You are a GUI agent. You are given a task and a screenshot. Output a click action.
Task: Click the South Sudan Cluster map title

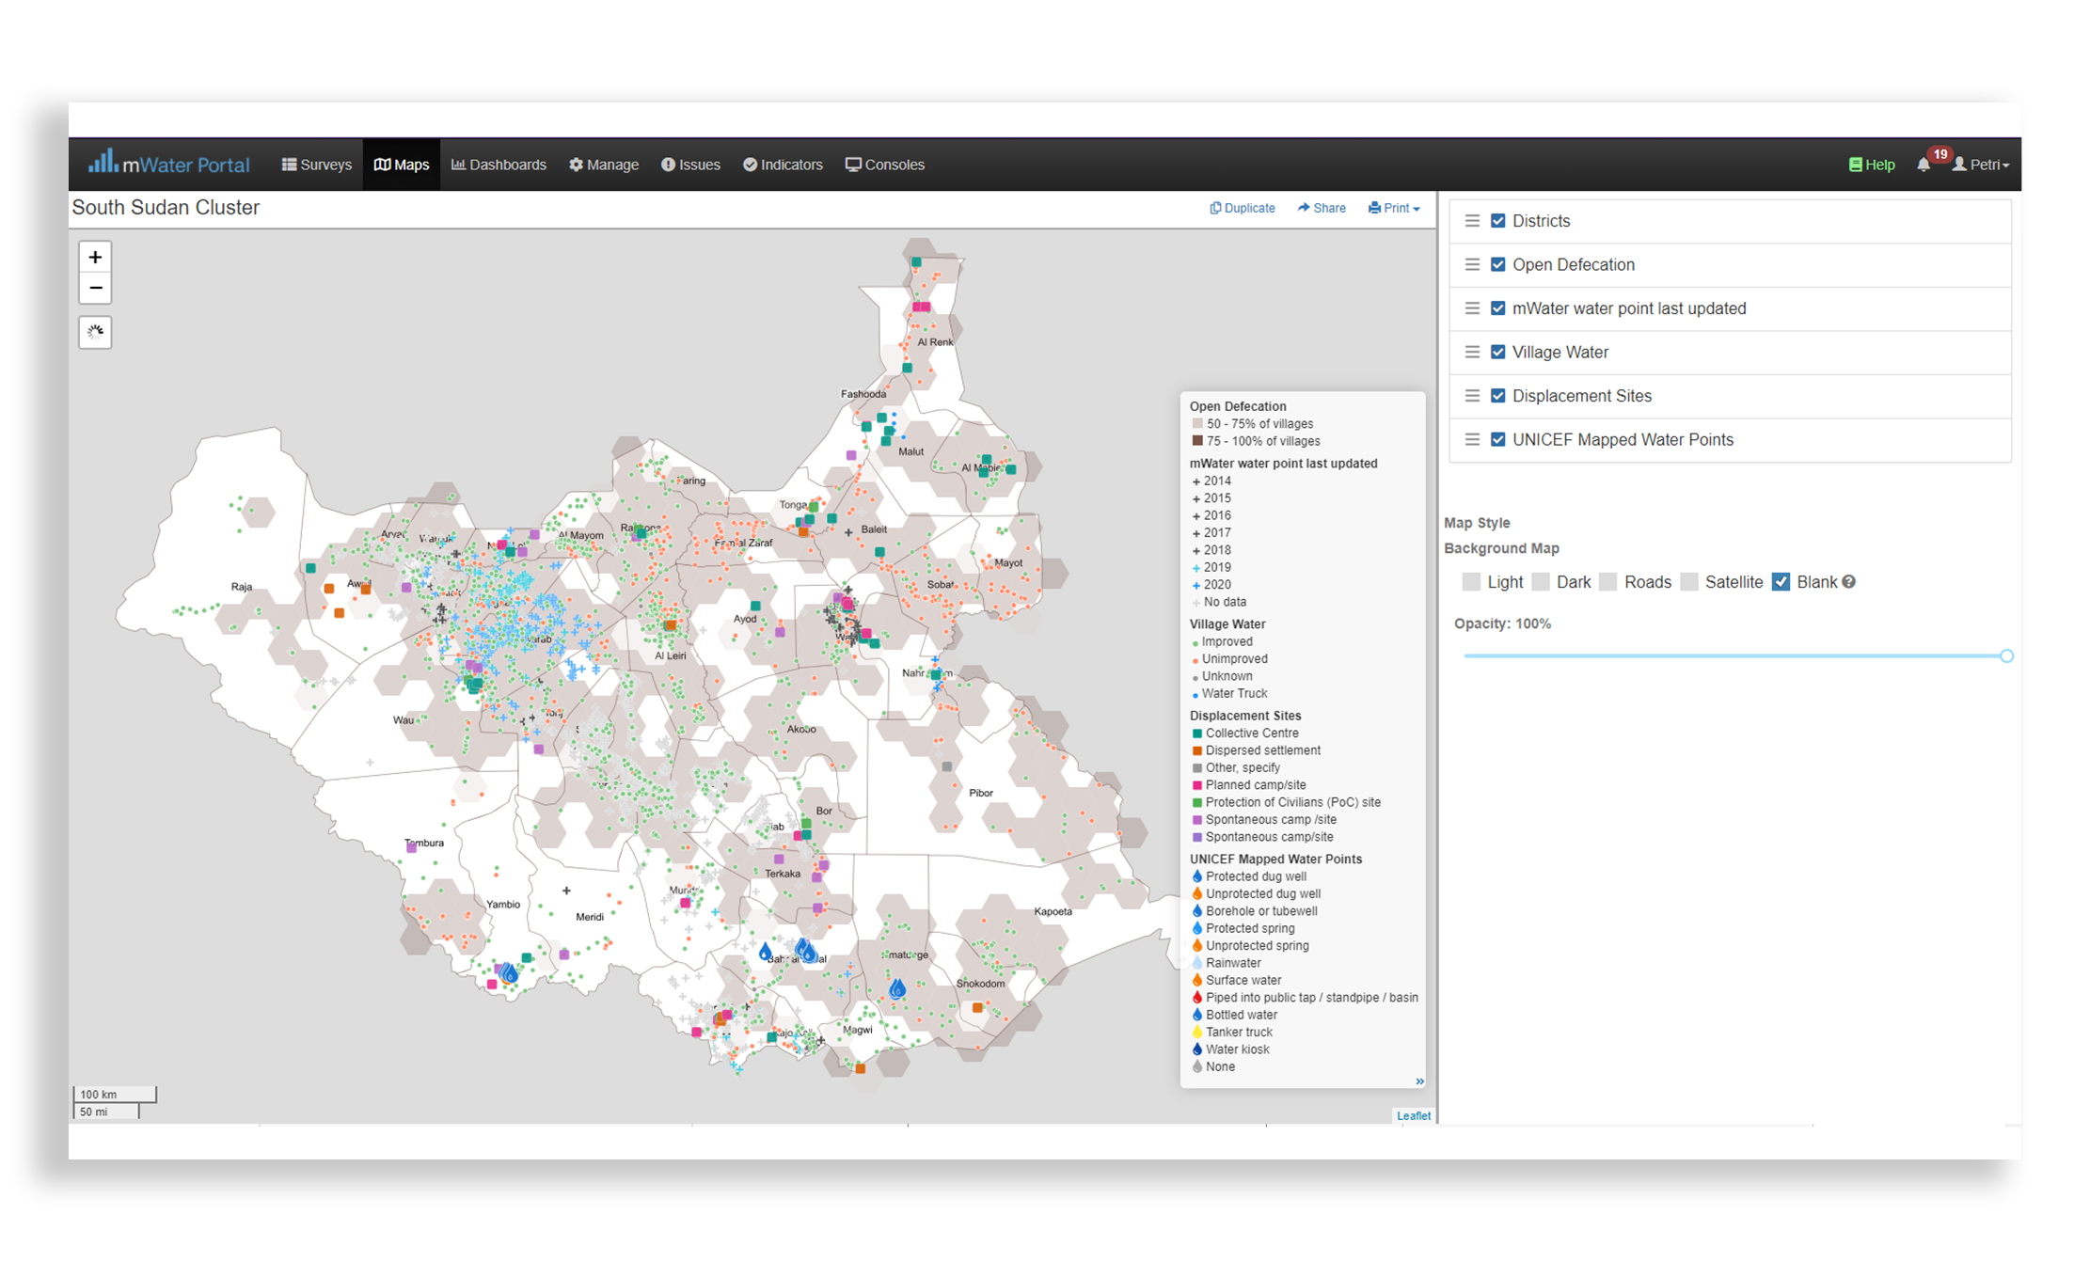coord(166,208)
